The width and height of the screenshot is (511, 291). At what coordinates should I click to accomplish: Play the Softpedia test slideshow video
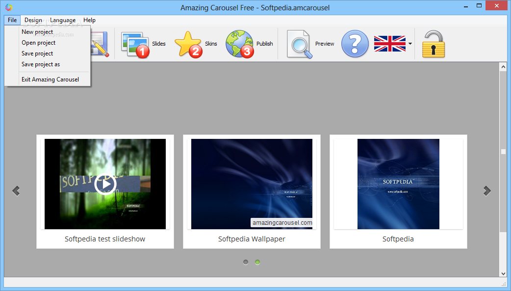point(105,184)
